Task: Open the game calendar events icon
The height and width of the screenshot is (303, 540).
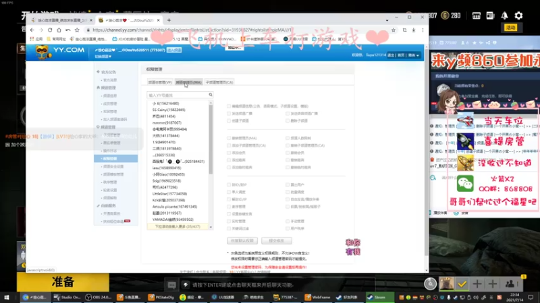Action: coord(477,15)
